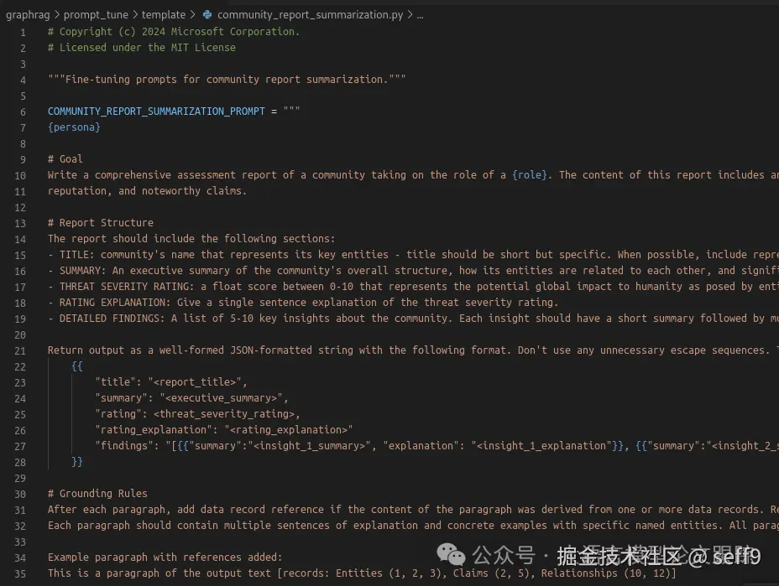The height and width of the screenshot is (586, 779).
Task: Click the {role} placeholder on line 10
Action: [x=530, y=175]
